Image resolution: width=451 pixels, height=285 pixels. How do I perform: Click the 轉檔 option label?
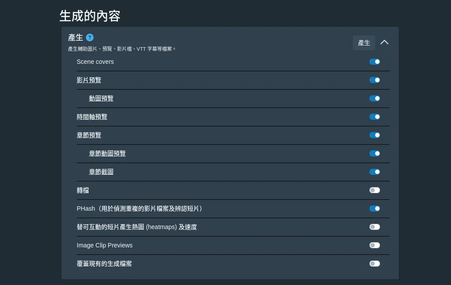(x=83, y=190)
